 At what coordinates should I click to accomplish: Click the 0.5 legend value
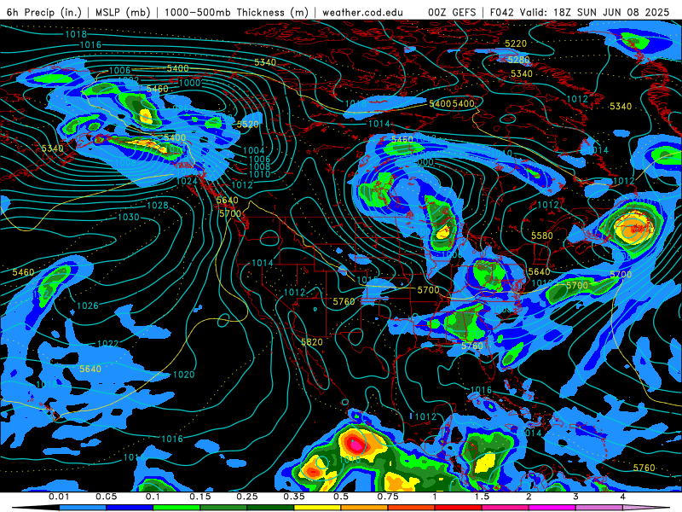click(341, 497)
